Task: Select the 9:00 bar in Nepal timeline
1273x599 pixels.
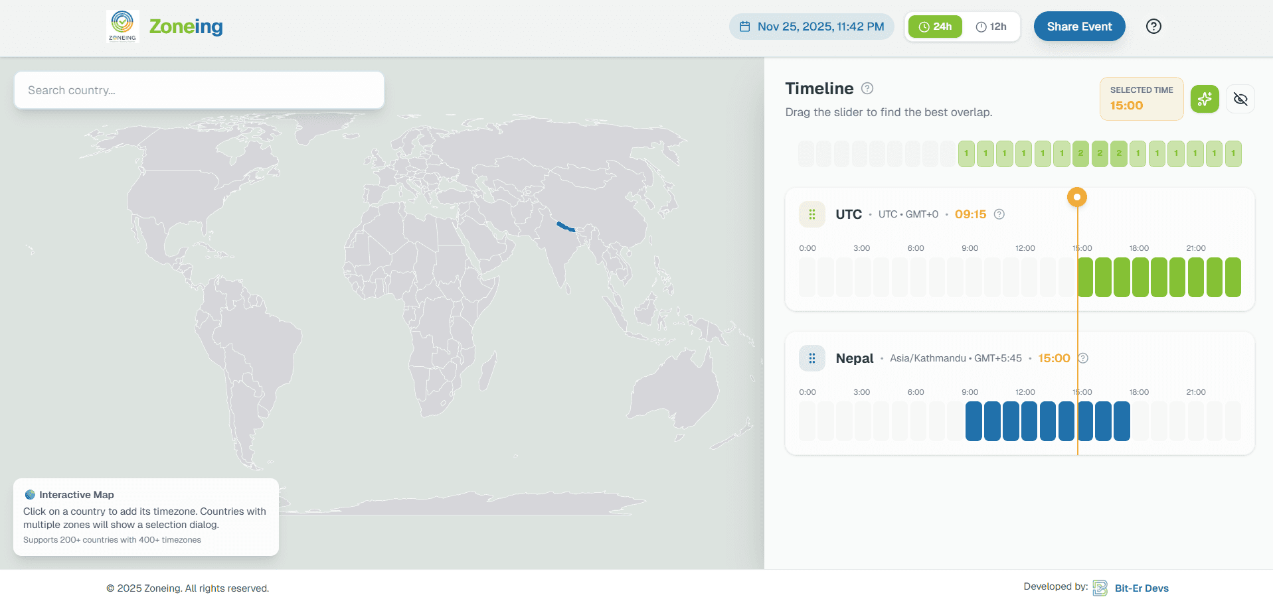Action: click(x=974, y=421)
